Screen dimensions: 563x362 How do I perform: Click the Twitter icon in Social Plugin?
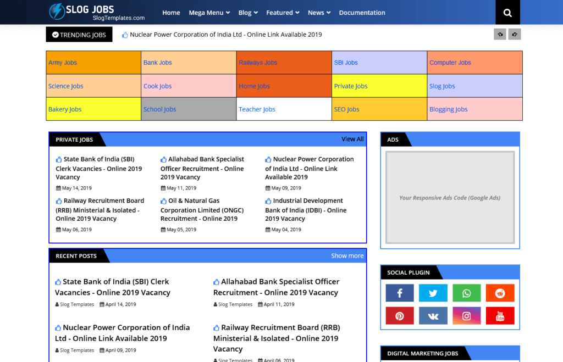click(433, 293)
